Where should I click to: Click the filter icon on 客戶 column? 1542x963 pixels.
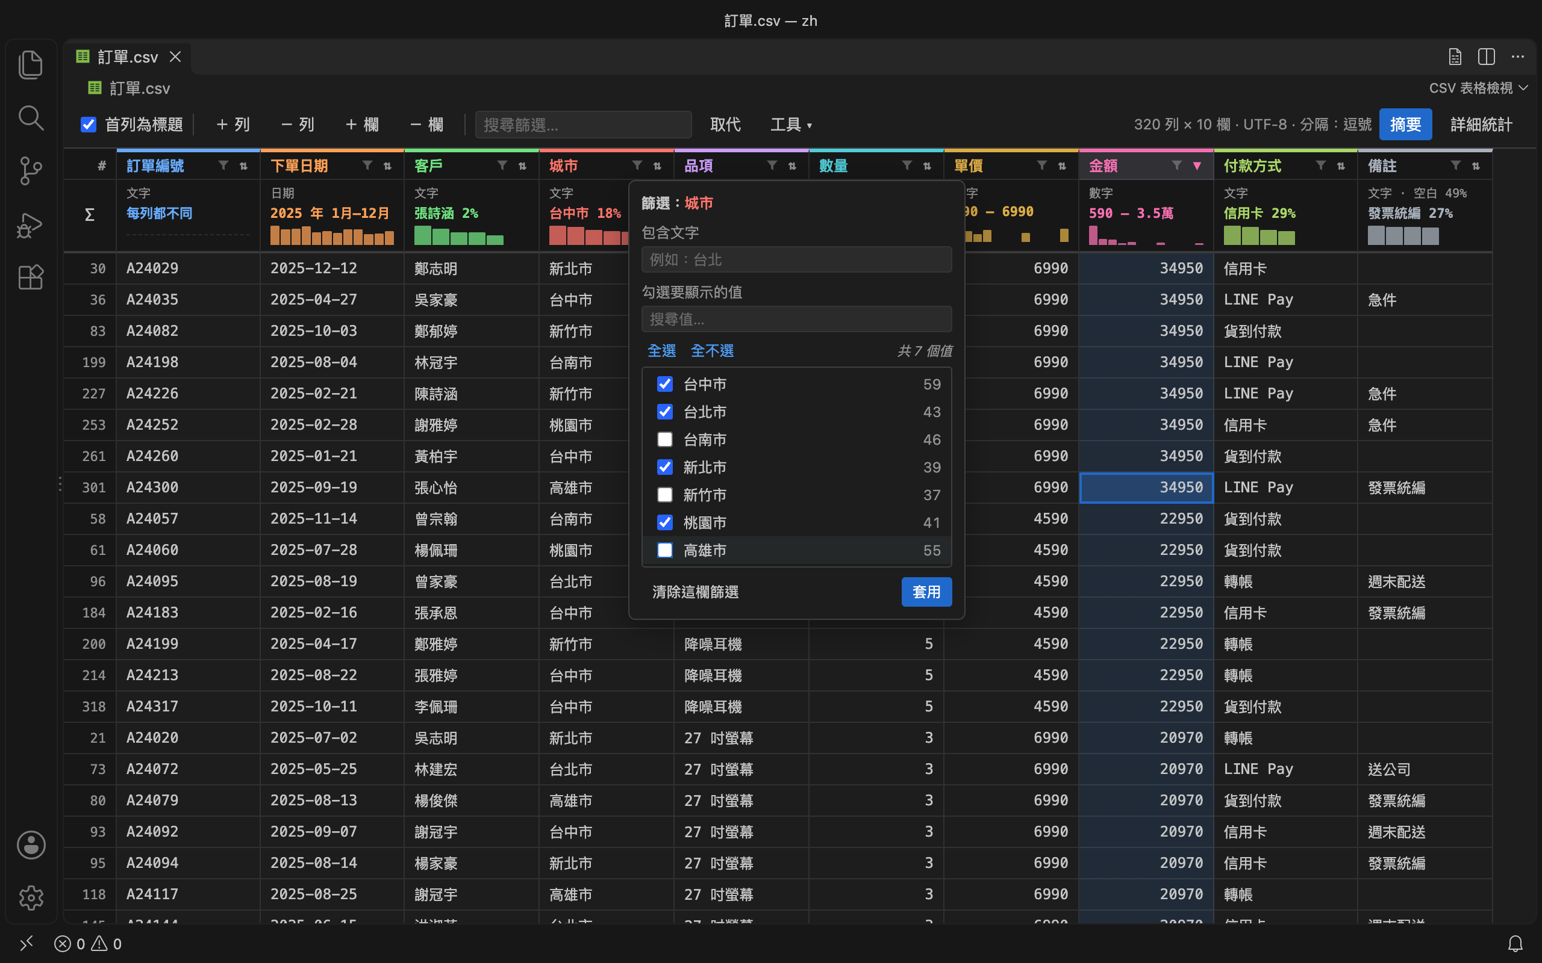point(502,166)
